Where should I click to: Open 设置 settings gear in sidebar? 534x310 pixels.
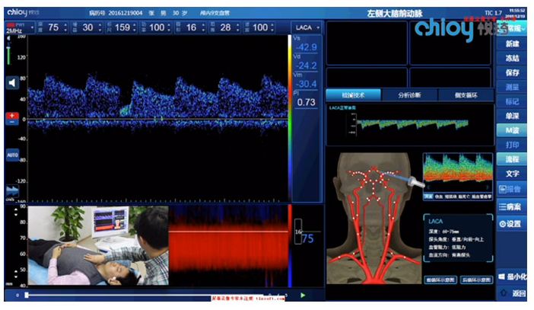tap(510, 224)
